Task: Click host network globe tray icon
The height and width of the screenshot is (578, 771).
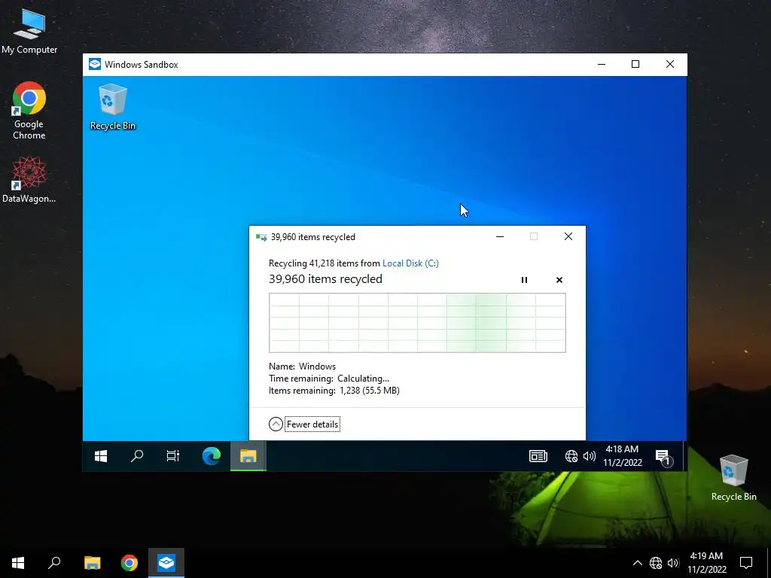Action: (656, 563)
